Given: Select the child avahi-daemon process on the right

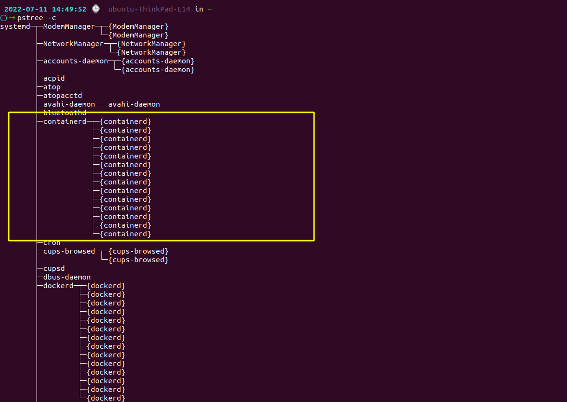Looking at the screenshot, I should click(x=134, y=104).
